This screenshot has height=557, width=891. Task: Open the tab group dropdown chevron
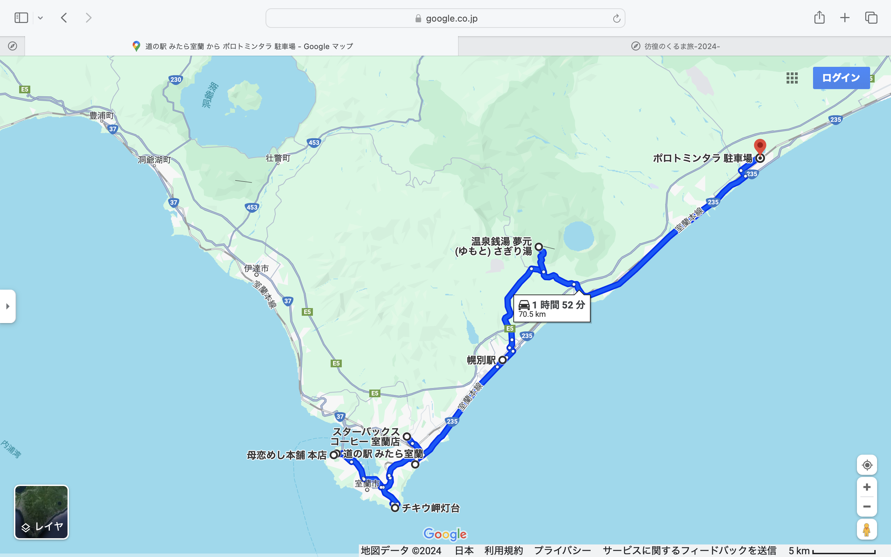[40, 18]
